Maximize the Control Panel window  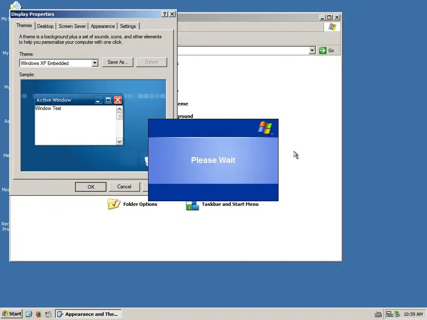pos(329,17)
